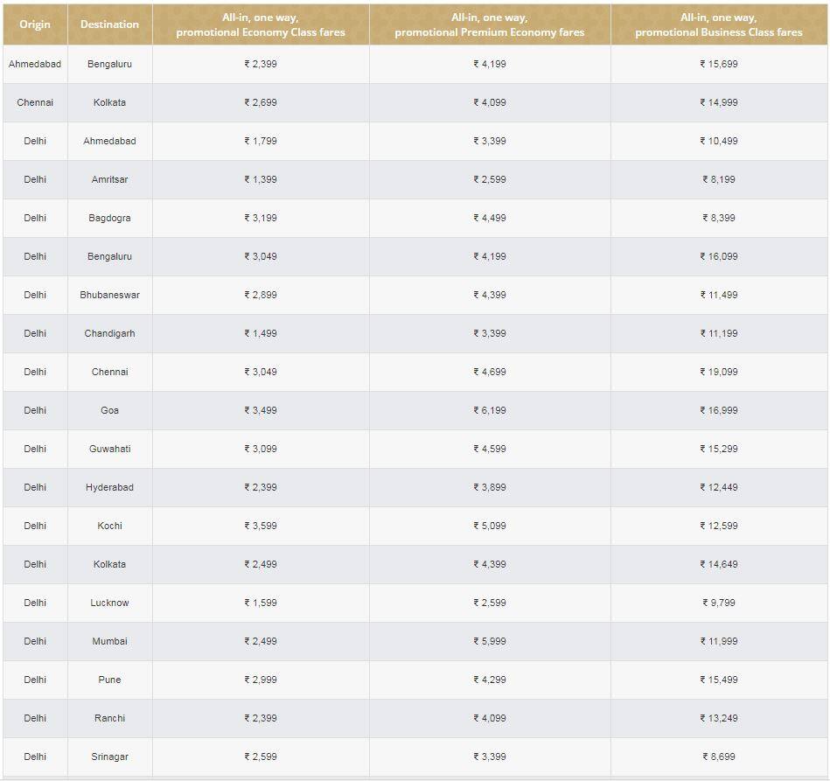Screen dimensions: 830x781
Task: Select the Bagdogra destination cell
Action: [109, 218]
